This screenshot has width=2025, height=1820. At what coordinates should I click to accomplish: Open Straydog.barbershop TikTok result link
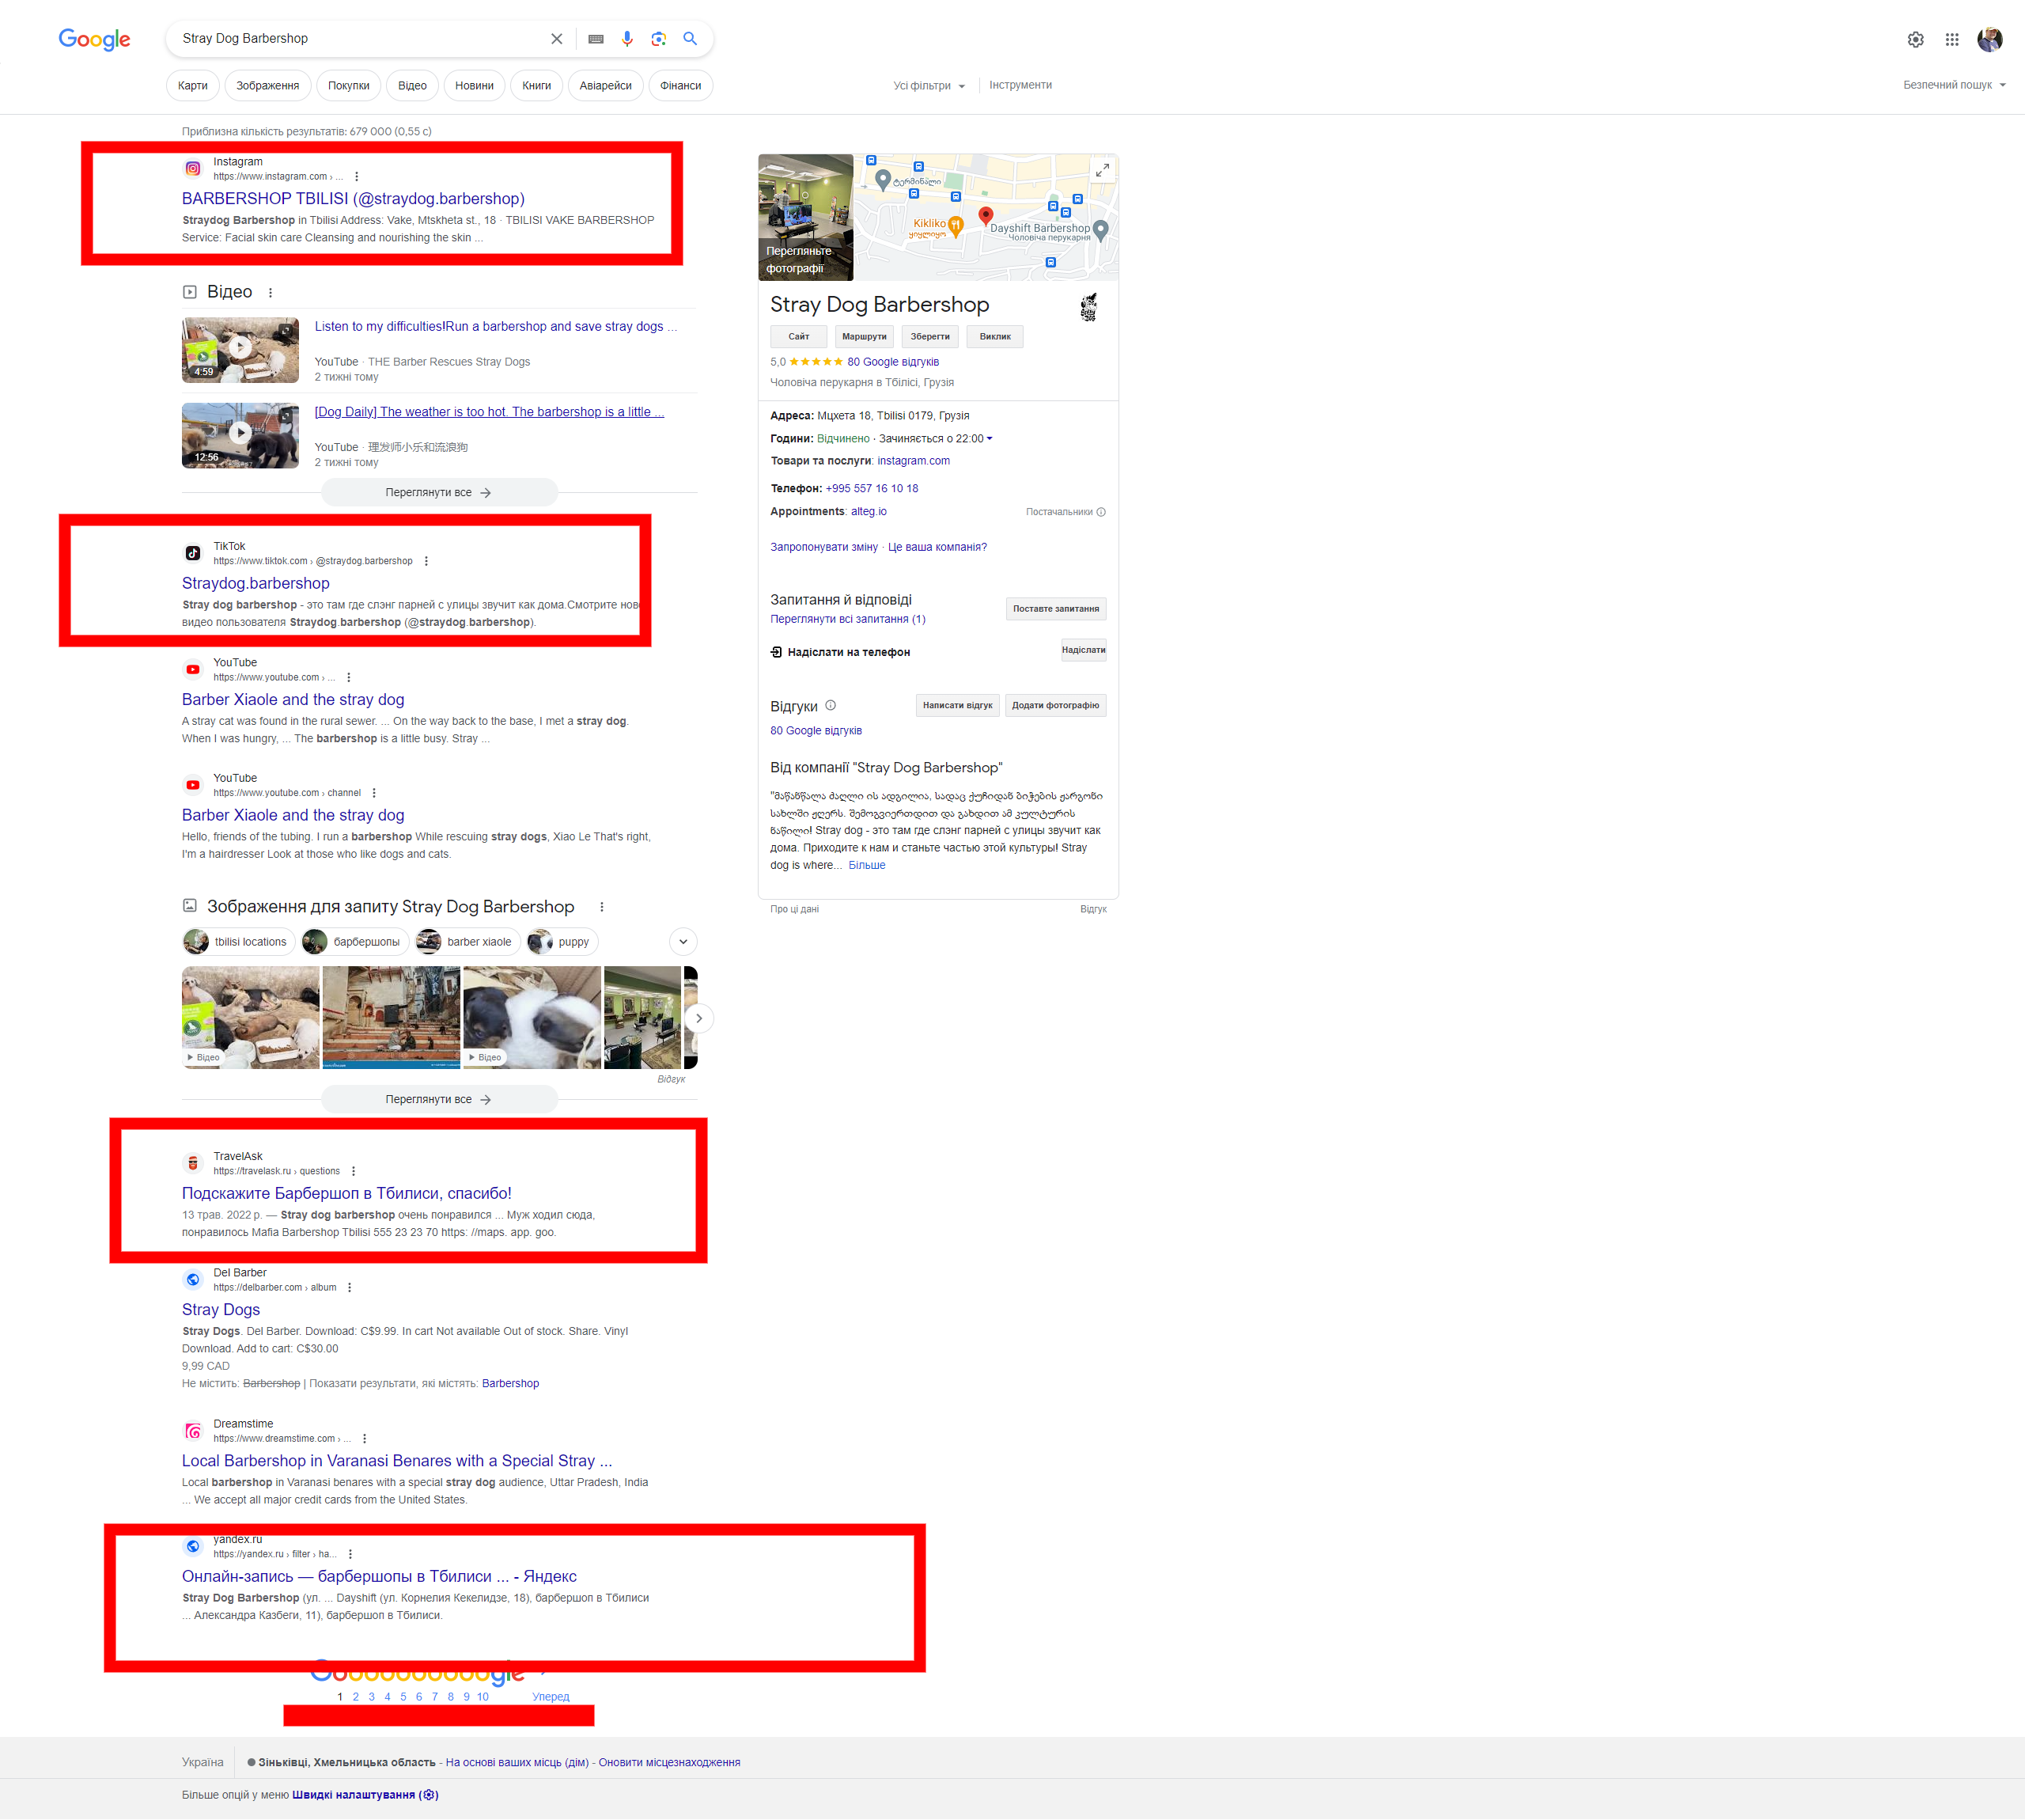pyautogui.click(x=255, y=583)
